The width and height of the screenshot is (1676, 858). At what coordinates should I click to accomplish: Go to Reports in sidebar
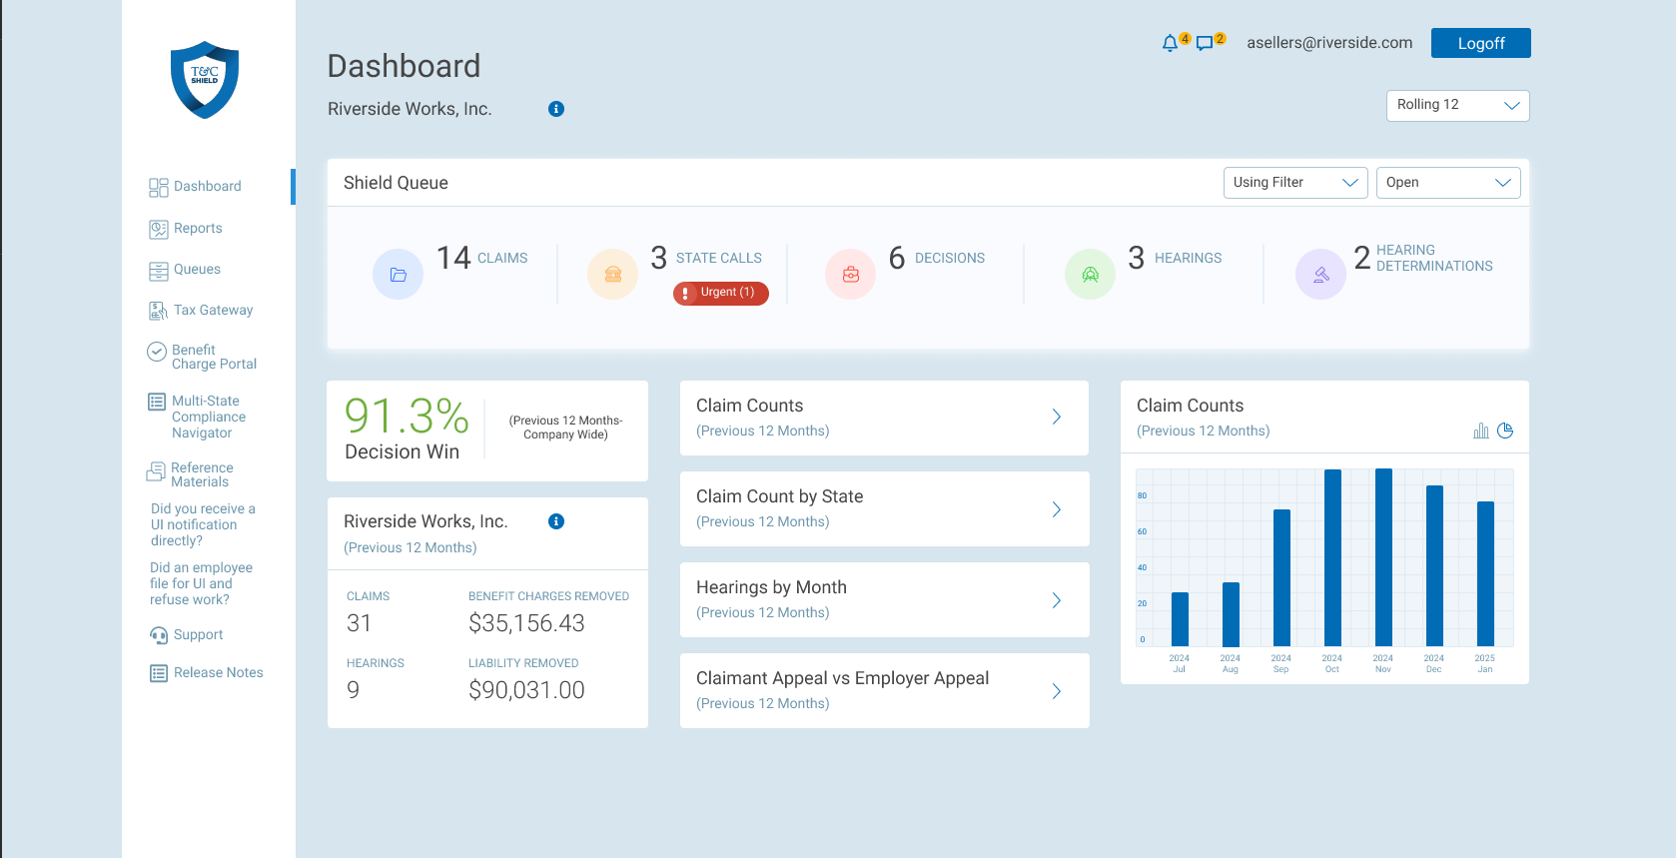click(x=198, y=229)
